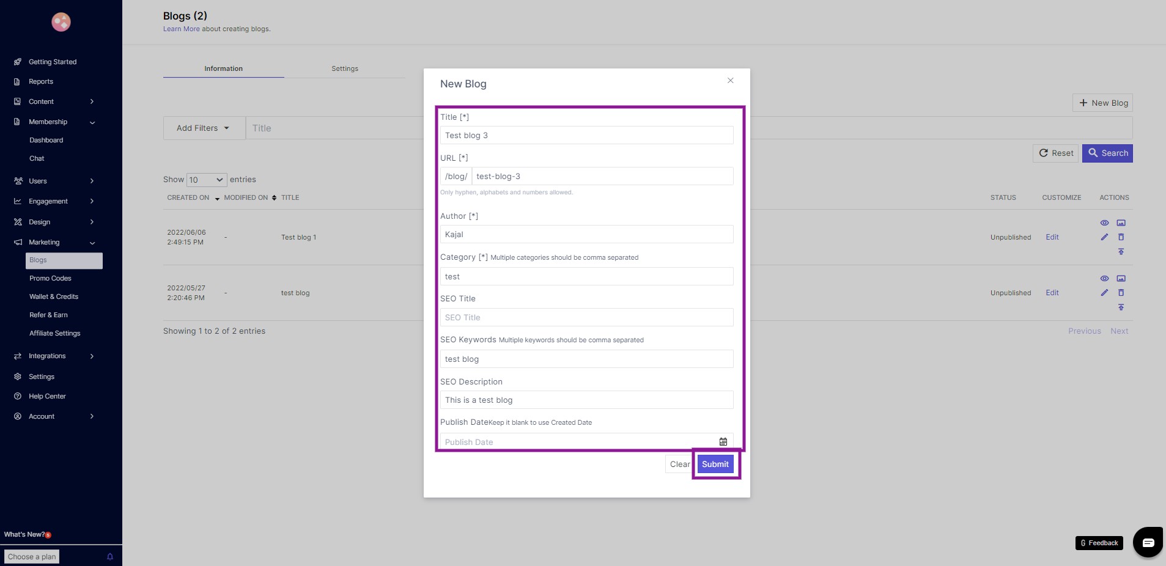This screenshot has width=1166, height=566.
Task: Collapse the Membership menu chevron
Action: [92, 122]
